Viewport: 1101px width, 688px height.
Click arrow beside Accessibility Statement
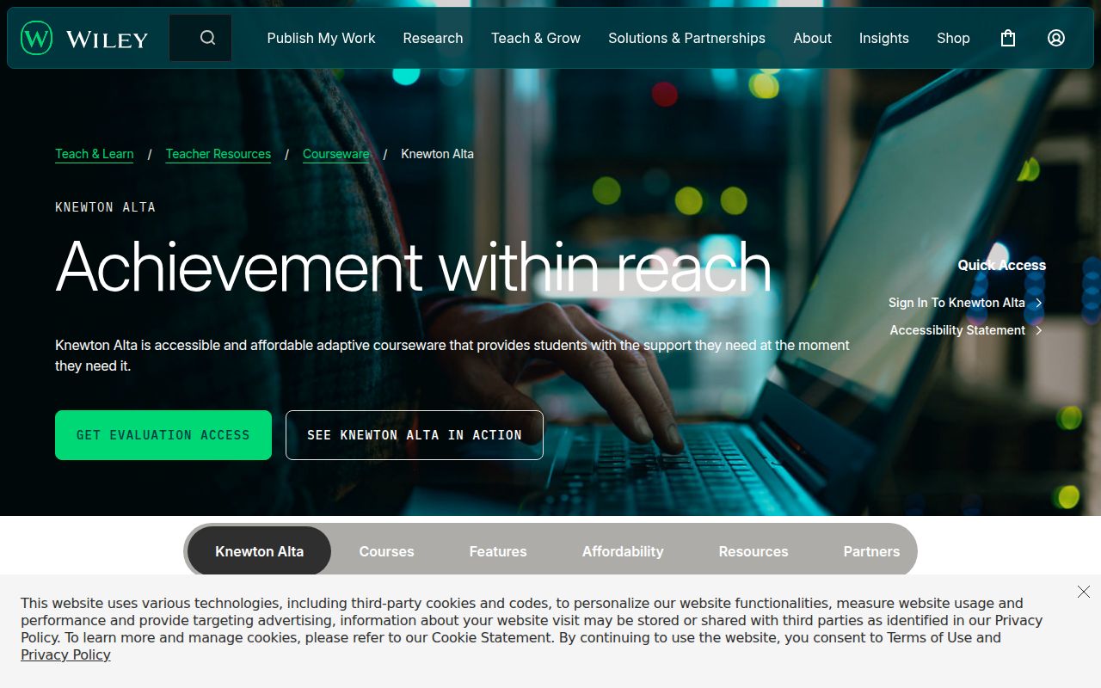pyautogui.click(x=1039, y=330)
